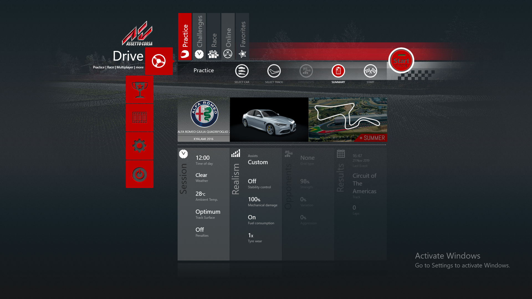Select the Drive steering wheel tile
Viewport: 532px width, 299px height.
click(x=159, y=61)
